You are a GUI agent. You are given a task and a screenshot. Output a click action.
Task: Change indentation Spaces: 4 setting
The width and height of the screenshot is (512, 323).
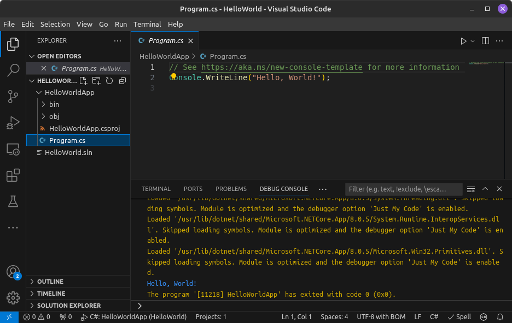pos(334,317)
